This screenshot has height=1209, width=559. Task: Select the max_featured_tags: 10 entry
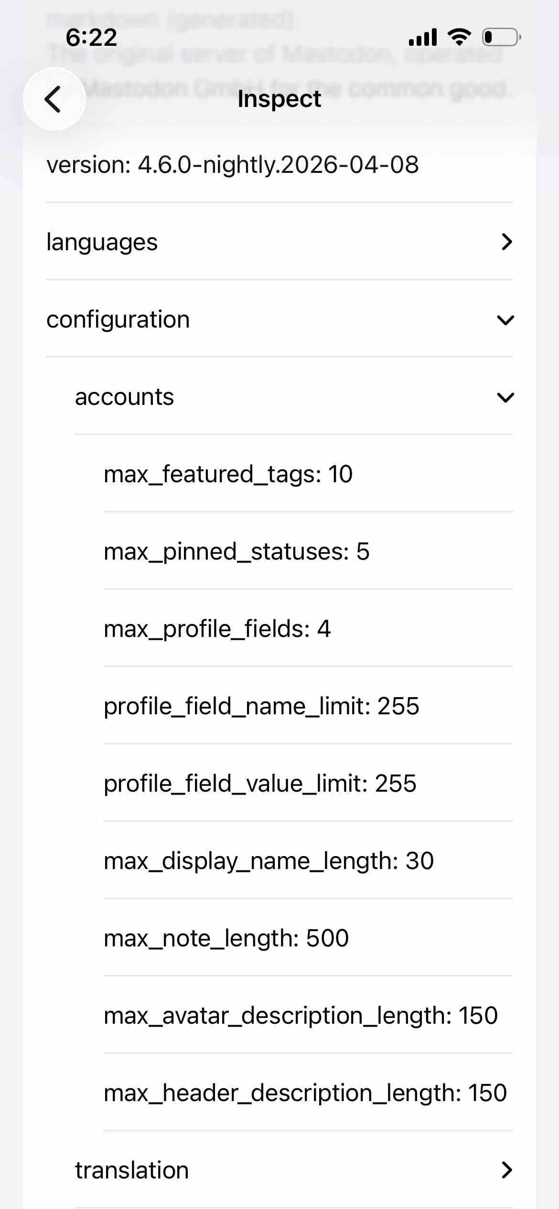(228, 474)
